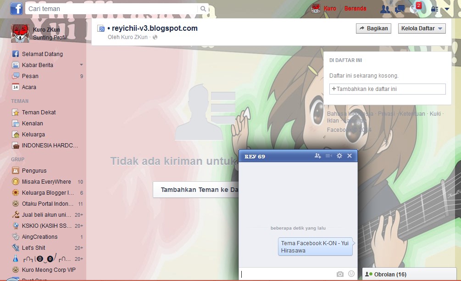Click the Tema Facebook K-ON message bubble
This screenshot has width=461, height=281.
(315, 247)
